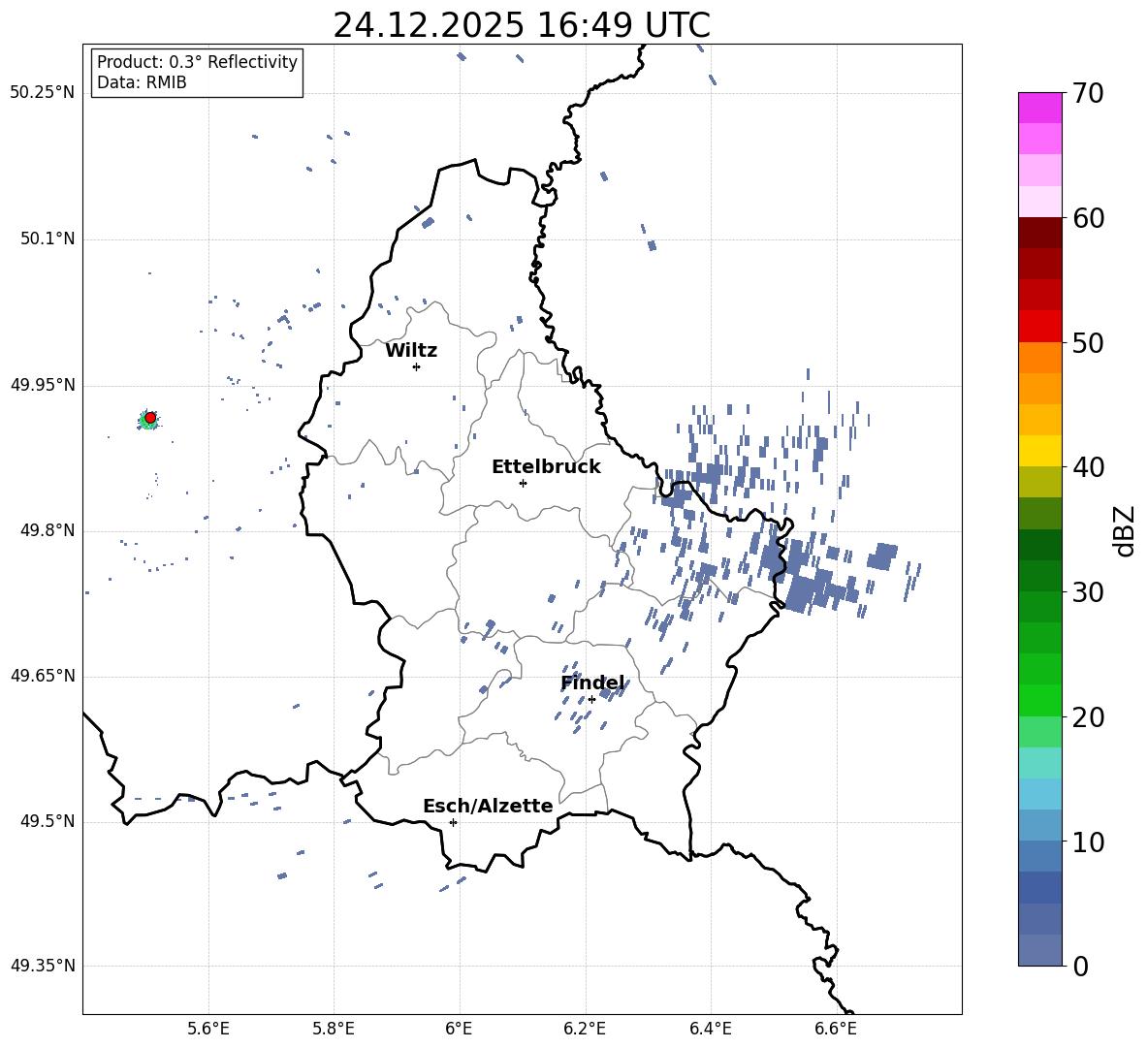Pick the dark green swatch just above 30 dBZ

click(1039, 576)
